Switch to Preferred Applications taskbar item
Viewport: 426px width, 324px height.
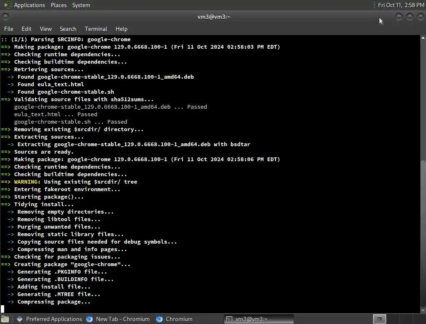50,319
